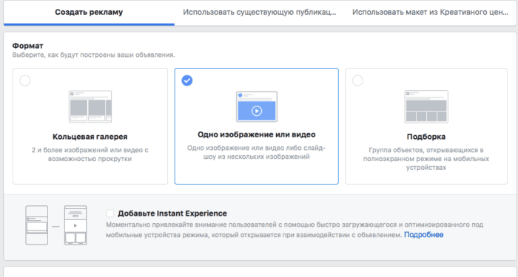Click the collection grid format icon

(x=426, y=106)
